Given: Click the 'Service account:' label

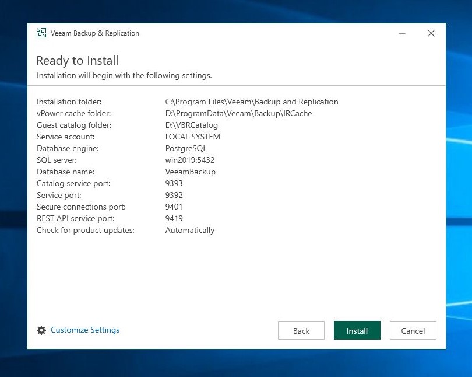Looking at the screenshot, I should click(66, 137).
